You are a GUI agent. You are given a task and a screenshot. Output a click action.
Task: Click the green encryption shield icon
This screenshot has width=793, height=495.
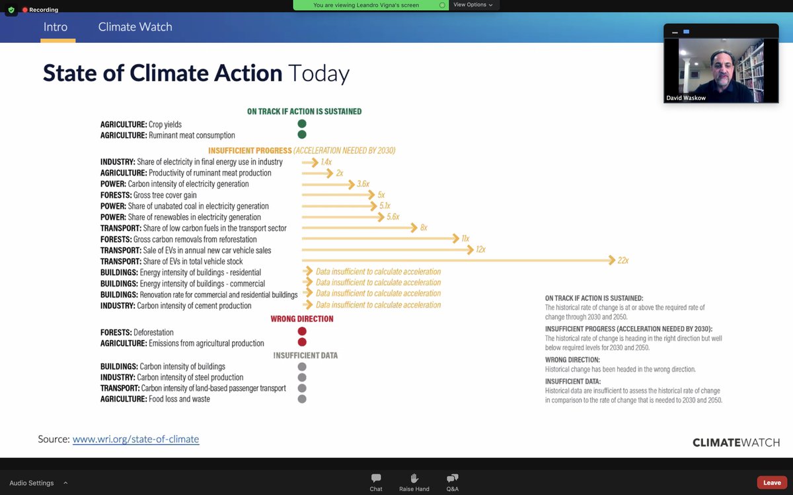pyautogui.click(x=11, y=10)
